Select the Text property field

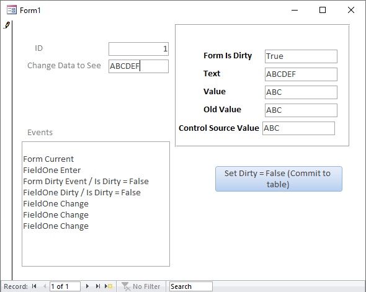tap(301, 74)
